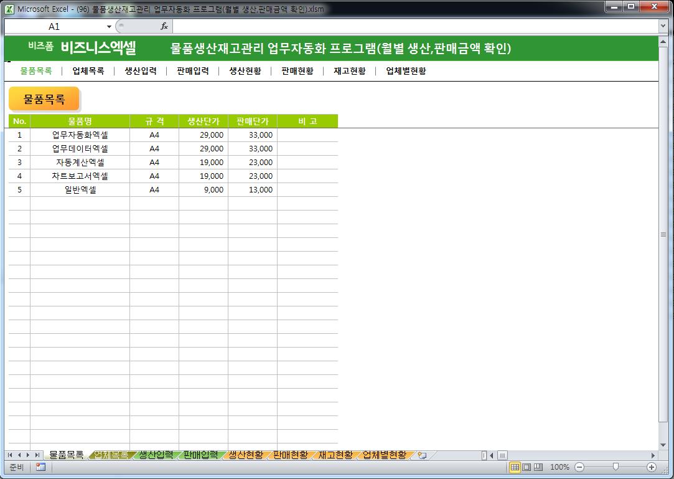
Task: Open 업체별현황 navigation link
Action: tap(406, 71)
